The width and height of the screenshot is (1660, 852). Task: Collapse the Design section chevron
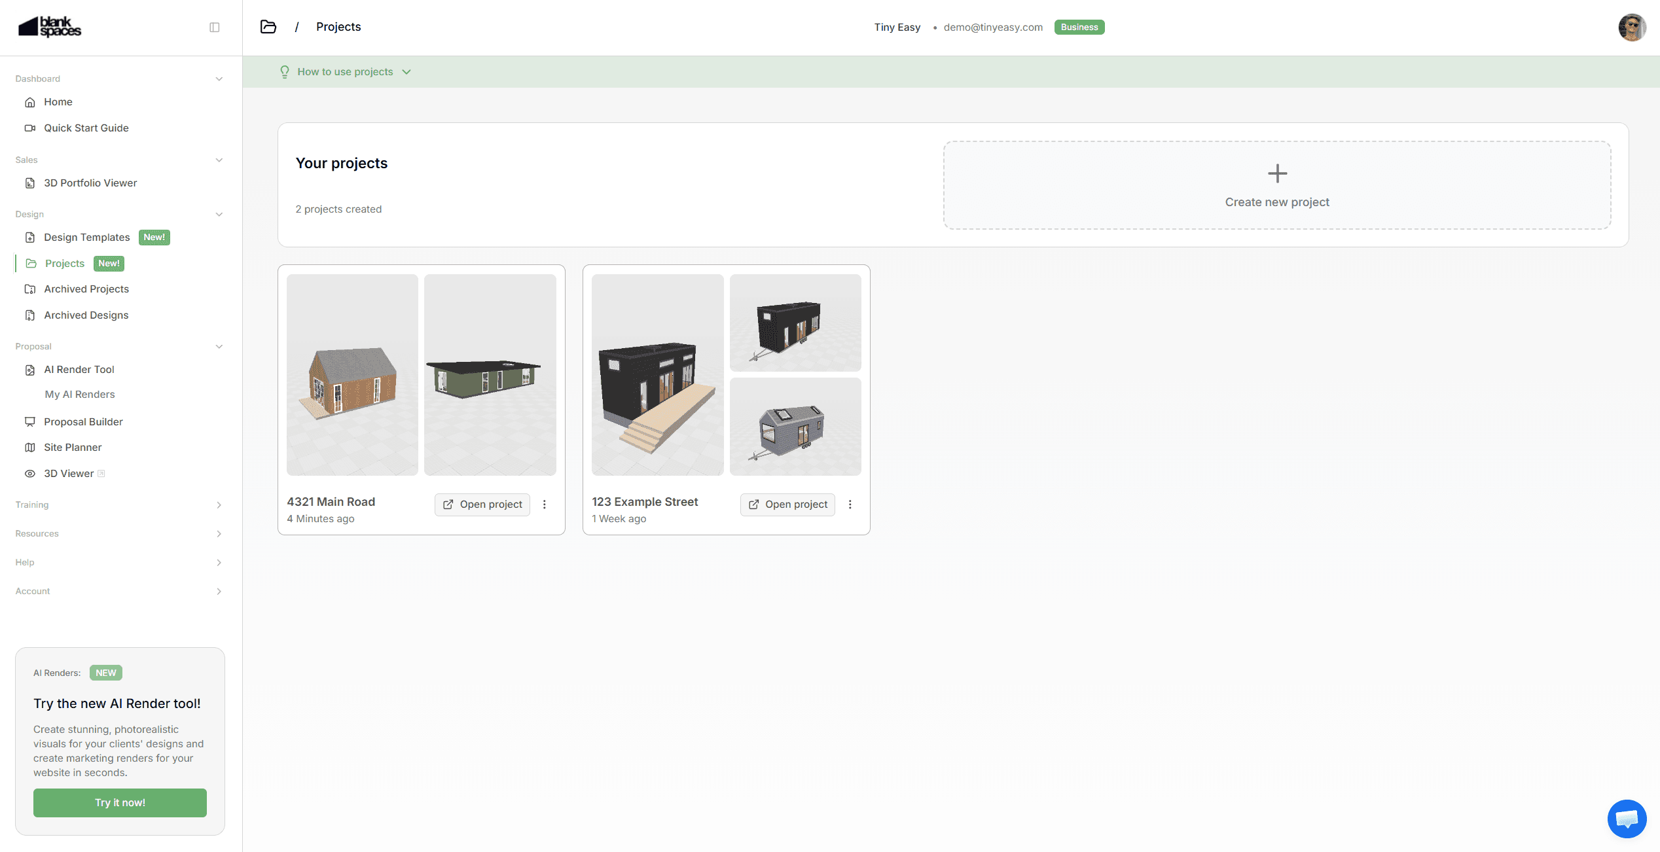[x=219, y=214]
